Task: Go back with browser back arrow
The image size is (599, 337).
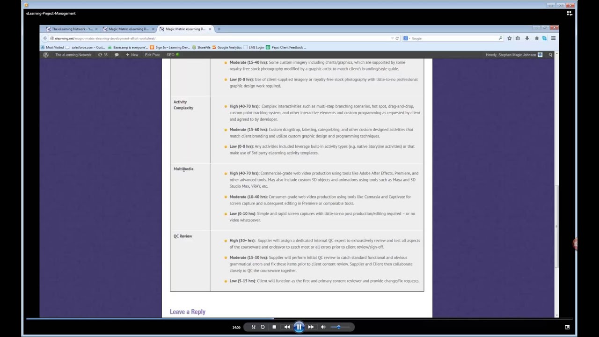Action: pos(45,38)
